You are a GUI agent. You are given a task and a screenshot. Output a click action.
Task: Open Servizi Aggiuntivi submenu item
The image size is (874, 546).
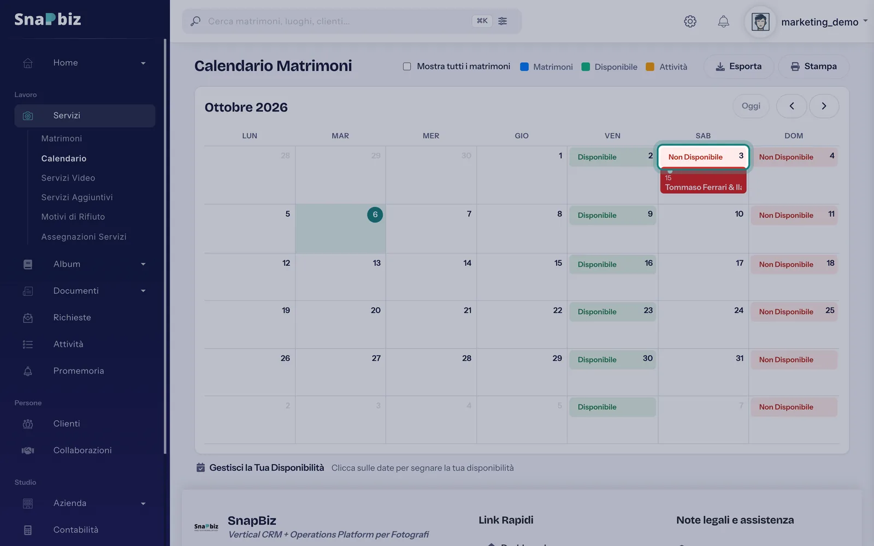(77, 198)
